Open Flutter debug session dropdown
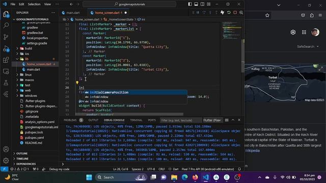326x183 pixels. (x=212, y=120)
